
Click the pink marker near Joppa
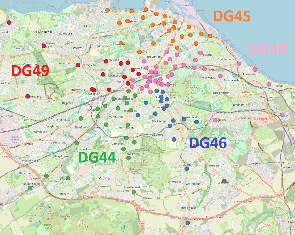pyautogui.click(x=269, y=84)
